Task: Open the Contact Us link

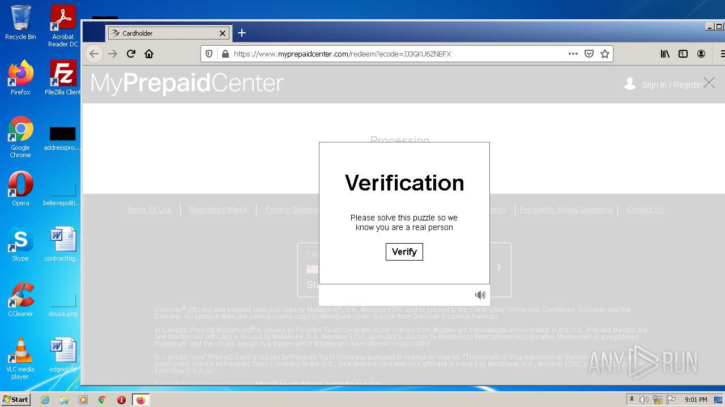Action: pos(645,209)
